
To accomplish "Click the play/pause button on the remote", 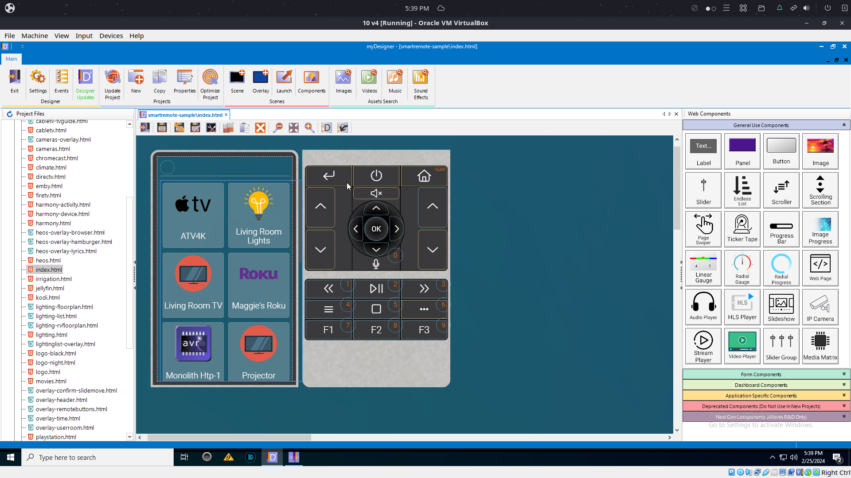I will coord(376,289).
